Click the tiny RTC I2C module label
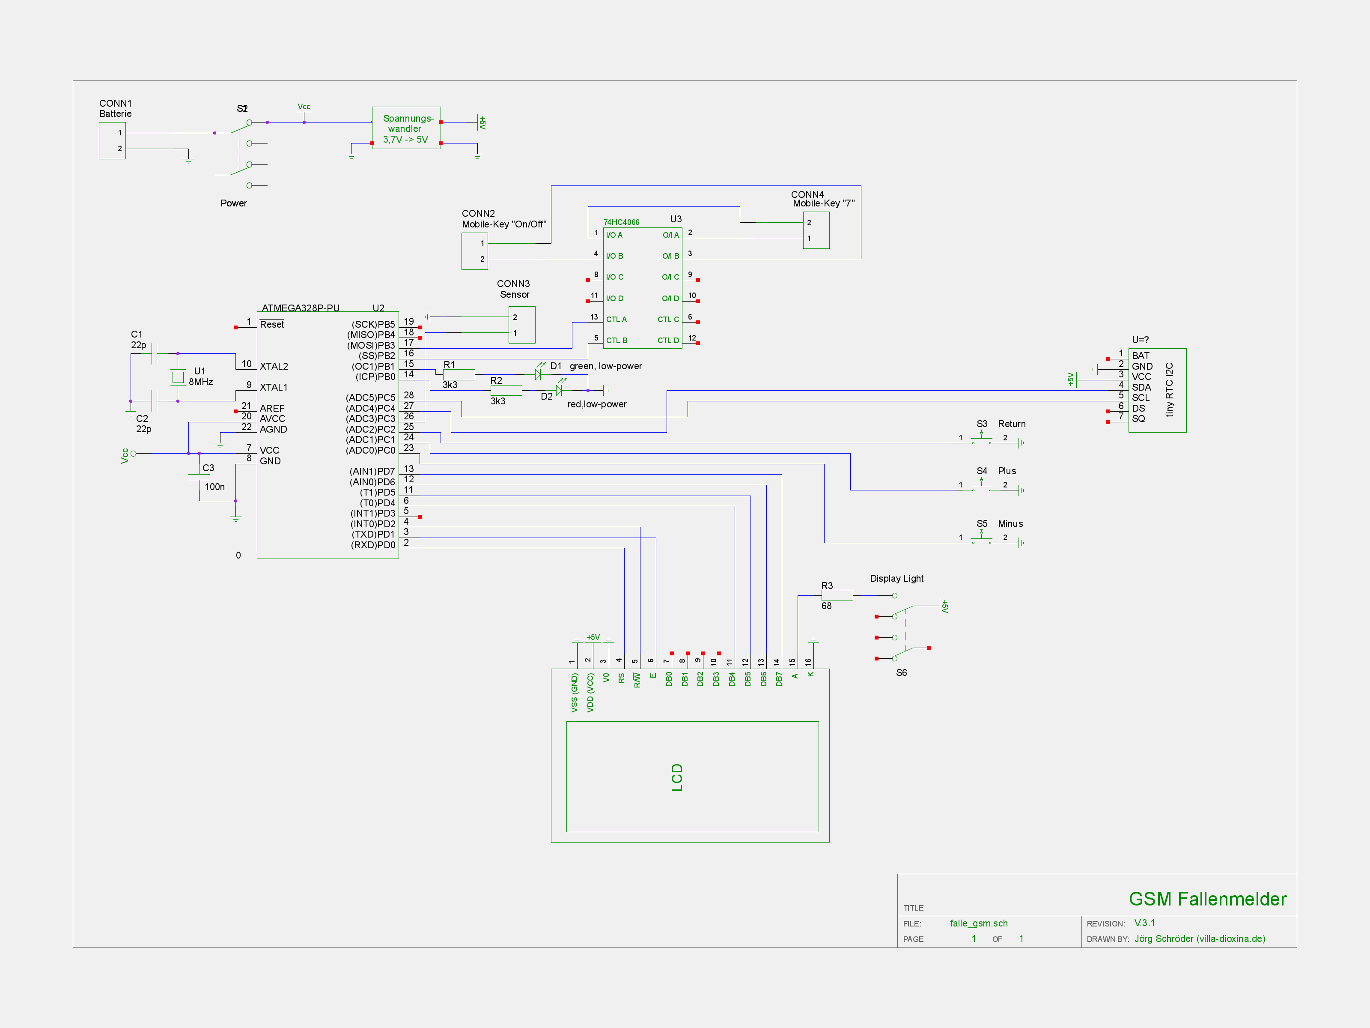 [1169, 389]
